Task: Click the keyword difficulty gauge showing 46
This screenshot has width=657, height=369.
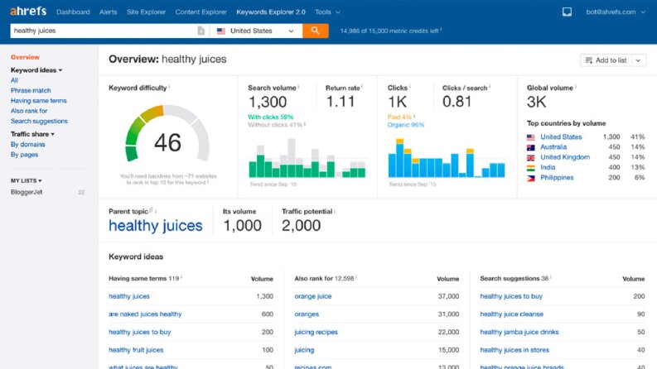Action: (167, 134)
